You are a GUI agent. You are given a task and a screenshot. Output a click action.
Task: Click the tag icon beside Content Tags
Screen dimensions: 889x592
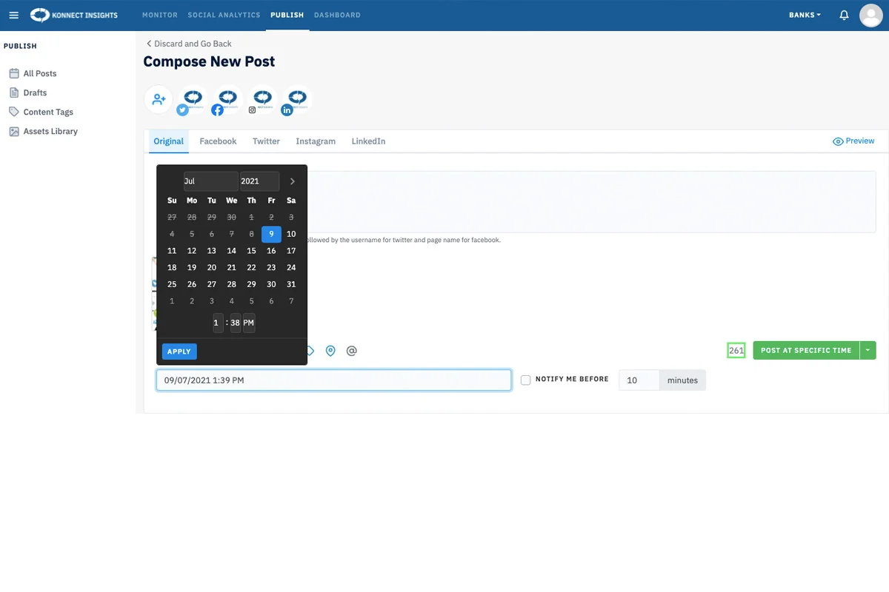coord(14,112)
